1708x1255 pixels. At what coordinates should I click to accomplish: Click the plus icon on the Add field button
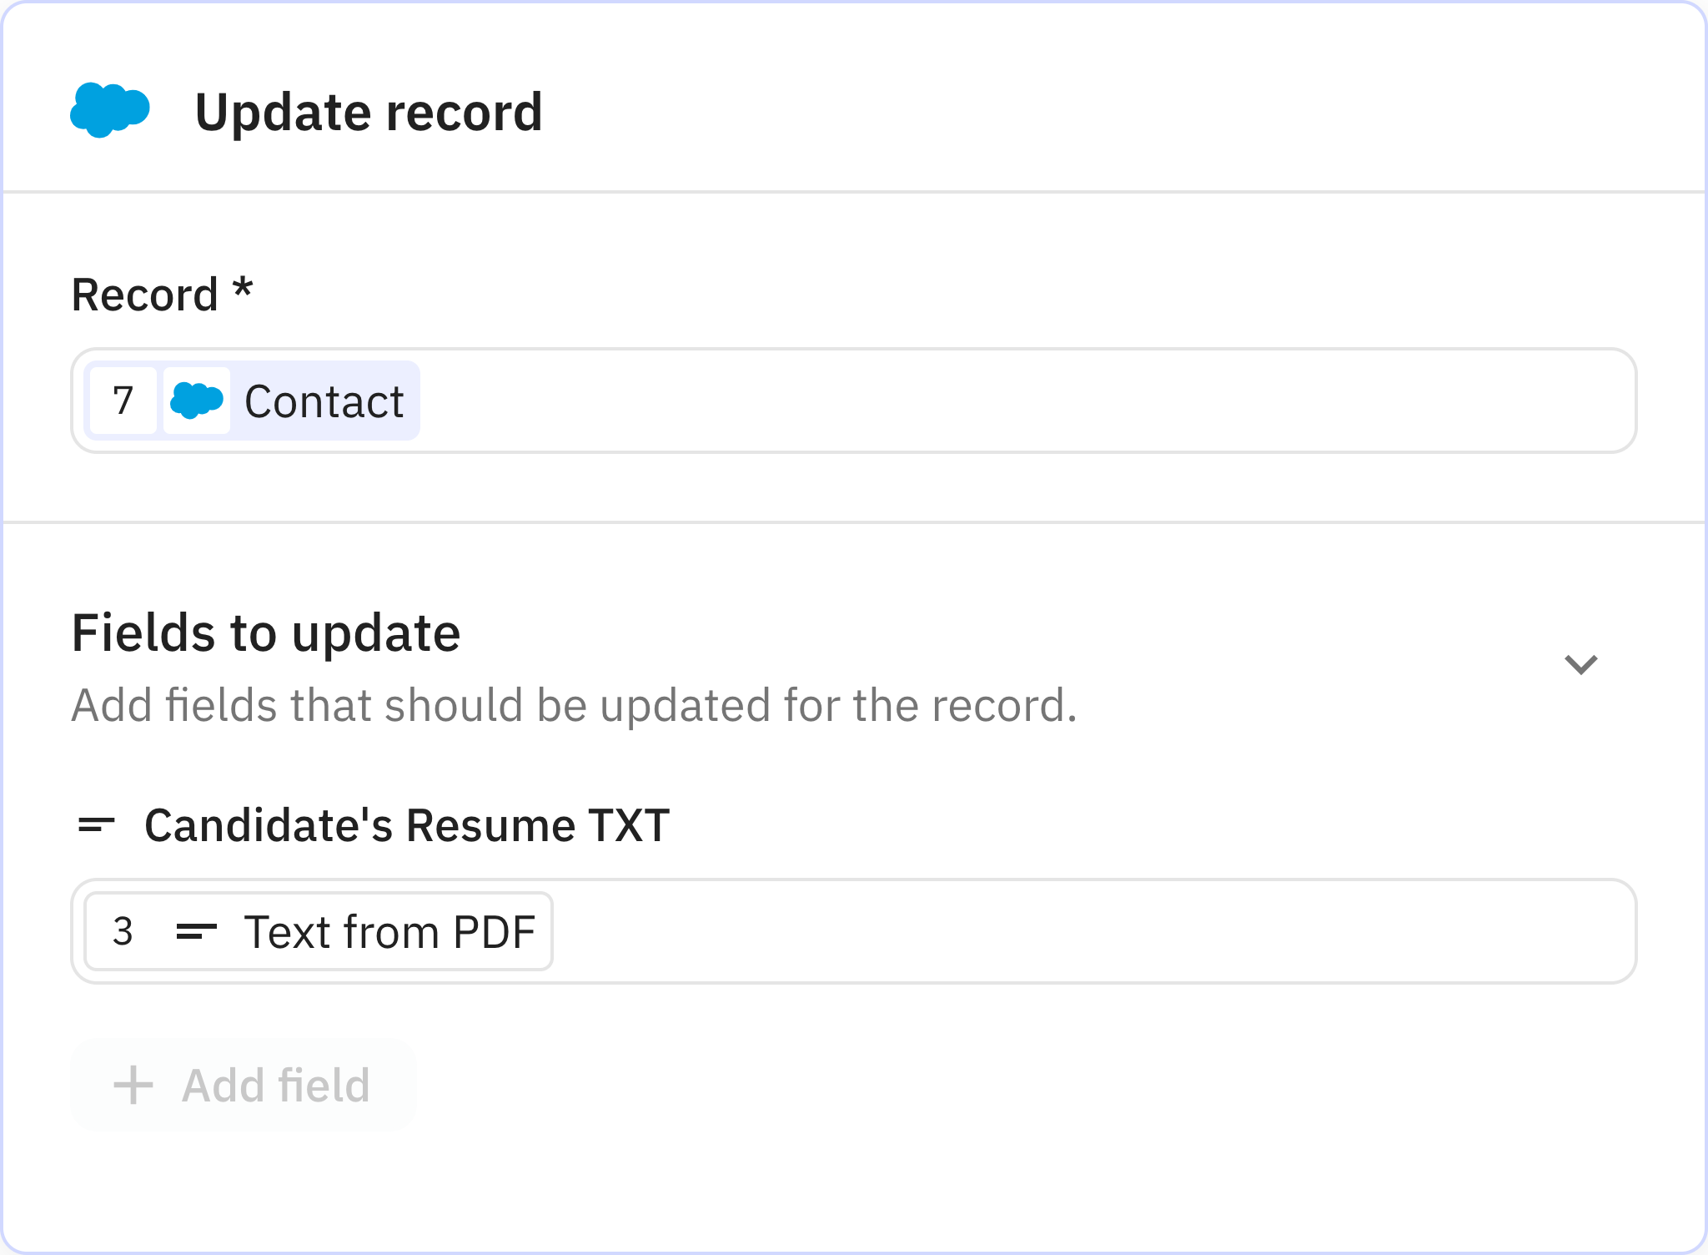coord(133,1084)
